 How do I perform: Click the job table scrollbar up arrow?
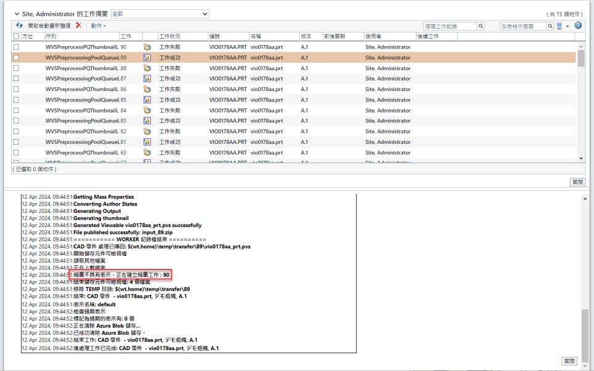[581, 46]
